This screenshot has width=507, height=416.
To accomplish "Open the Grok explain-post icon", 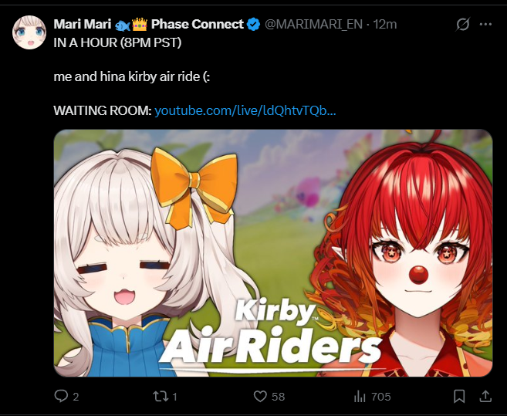I will point(463,24).
